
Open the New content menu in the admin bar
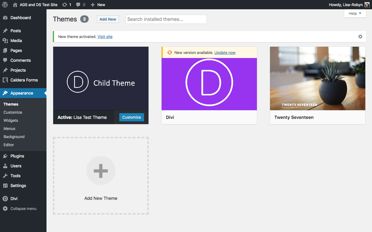[98, 5]
